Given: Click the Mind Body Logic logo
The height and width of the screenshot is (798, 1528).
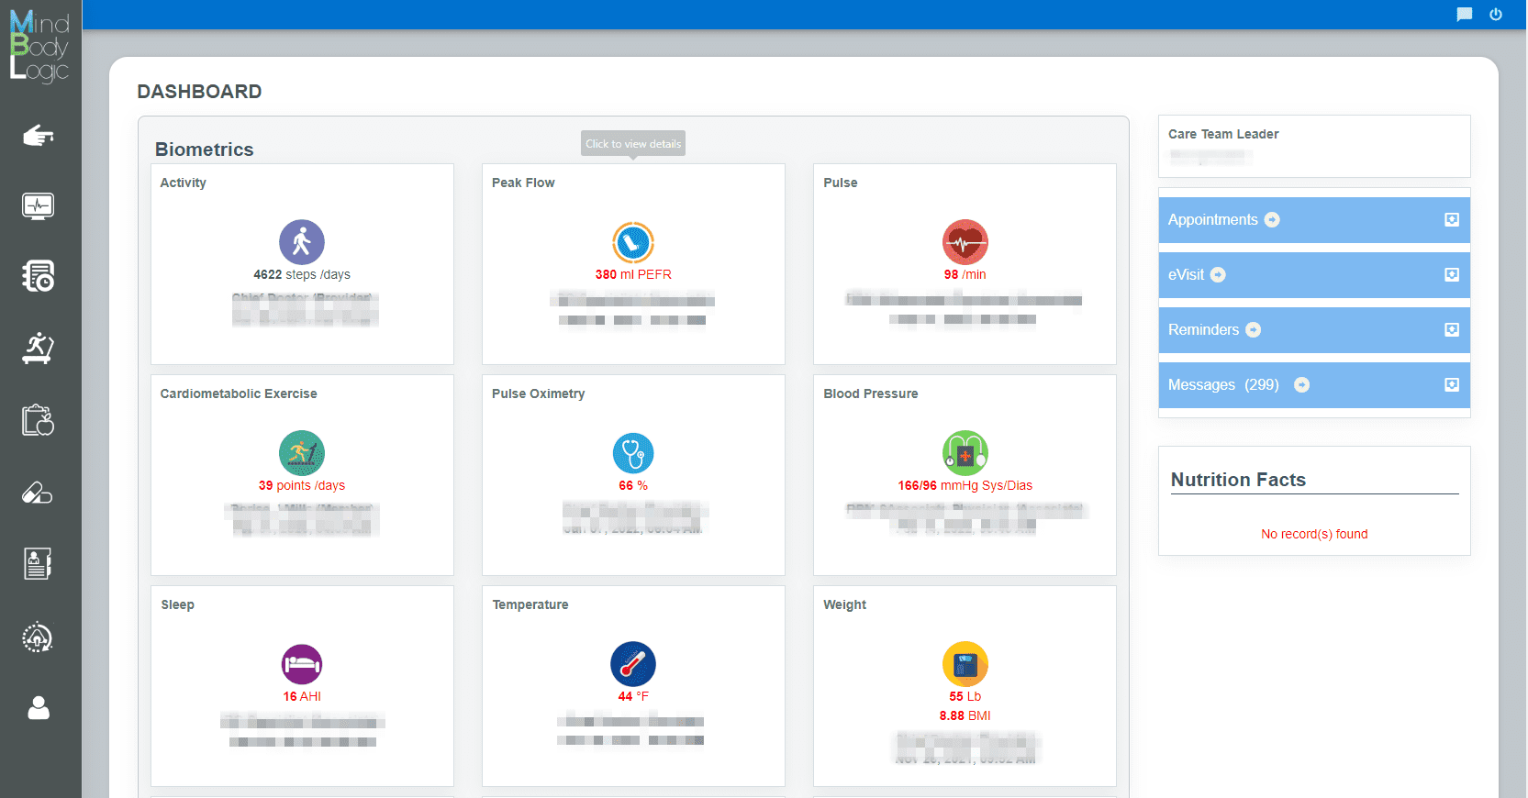Looking at the screenshot, I should 39,45.
